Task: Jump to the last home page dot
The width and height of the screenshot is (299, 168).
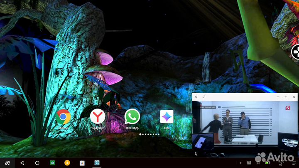Action: [x=159, y=134]
